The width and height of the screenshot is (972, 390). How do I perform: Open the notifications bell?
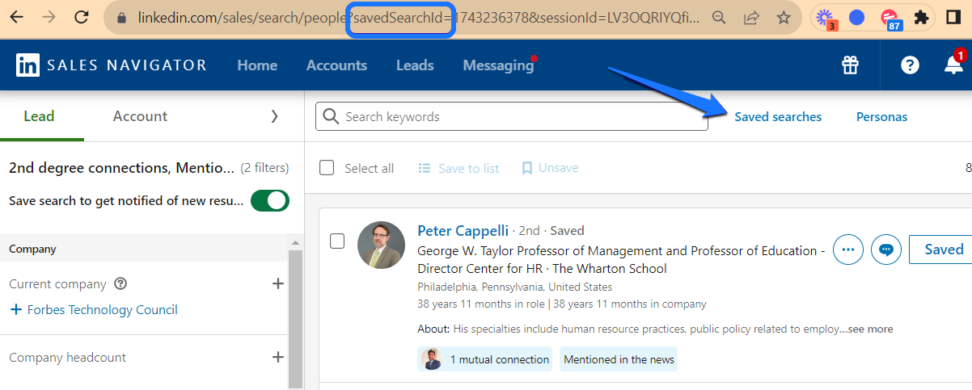pos(953,65)
